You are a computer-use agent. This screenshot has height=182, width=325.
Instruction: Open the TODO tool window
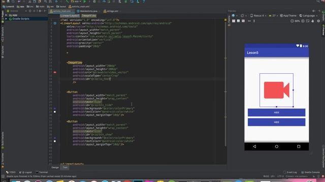(x=11, y=172)
